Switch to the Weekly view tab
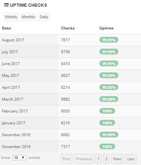 tap(11, 17)
